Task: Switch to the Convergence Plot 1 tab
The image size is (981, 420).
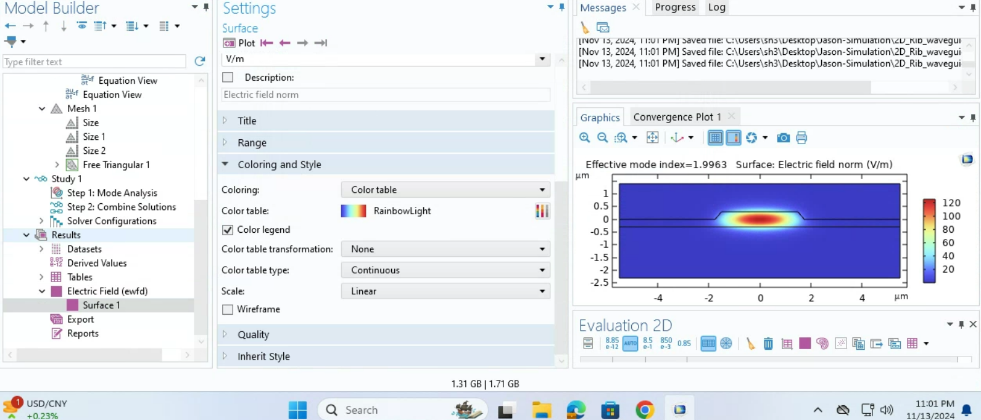Action: click(676, 117)
